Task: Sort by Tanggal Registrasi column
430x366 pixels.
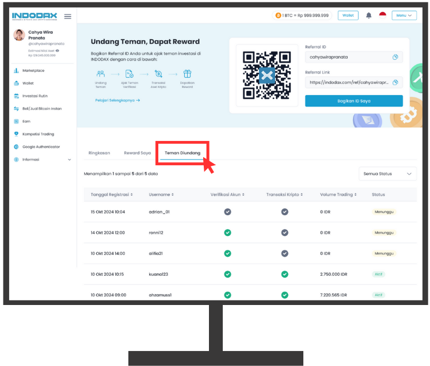Action: [112, 195]
